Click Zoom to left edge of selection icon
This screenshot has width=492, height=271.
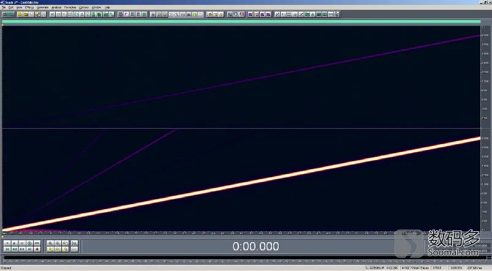pyautogui.click(x=74, y=243)
